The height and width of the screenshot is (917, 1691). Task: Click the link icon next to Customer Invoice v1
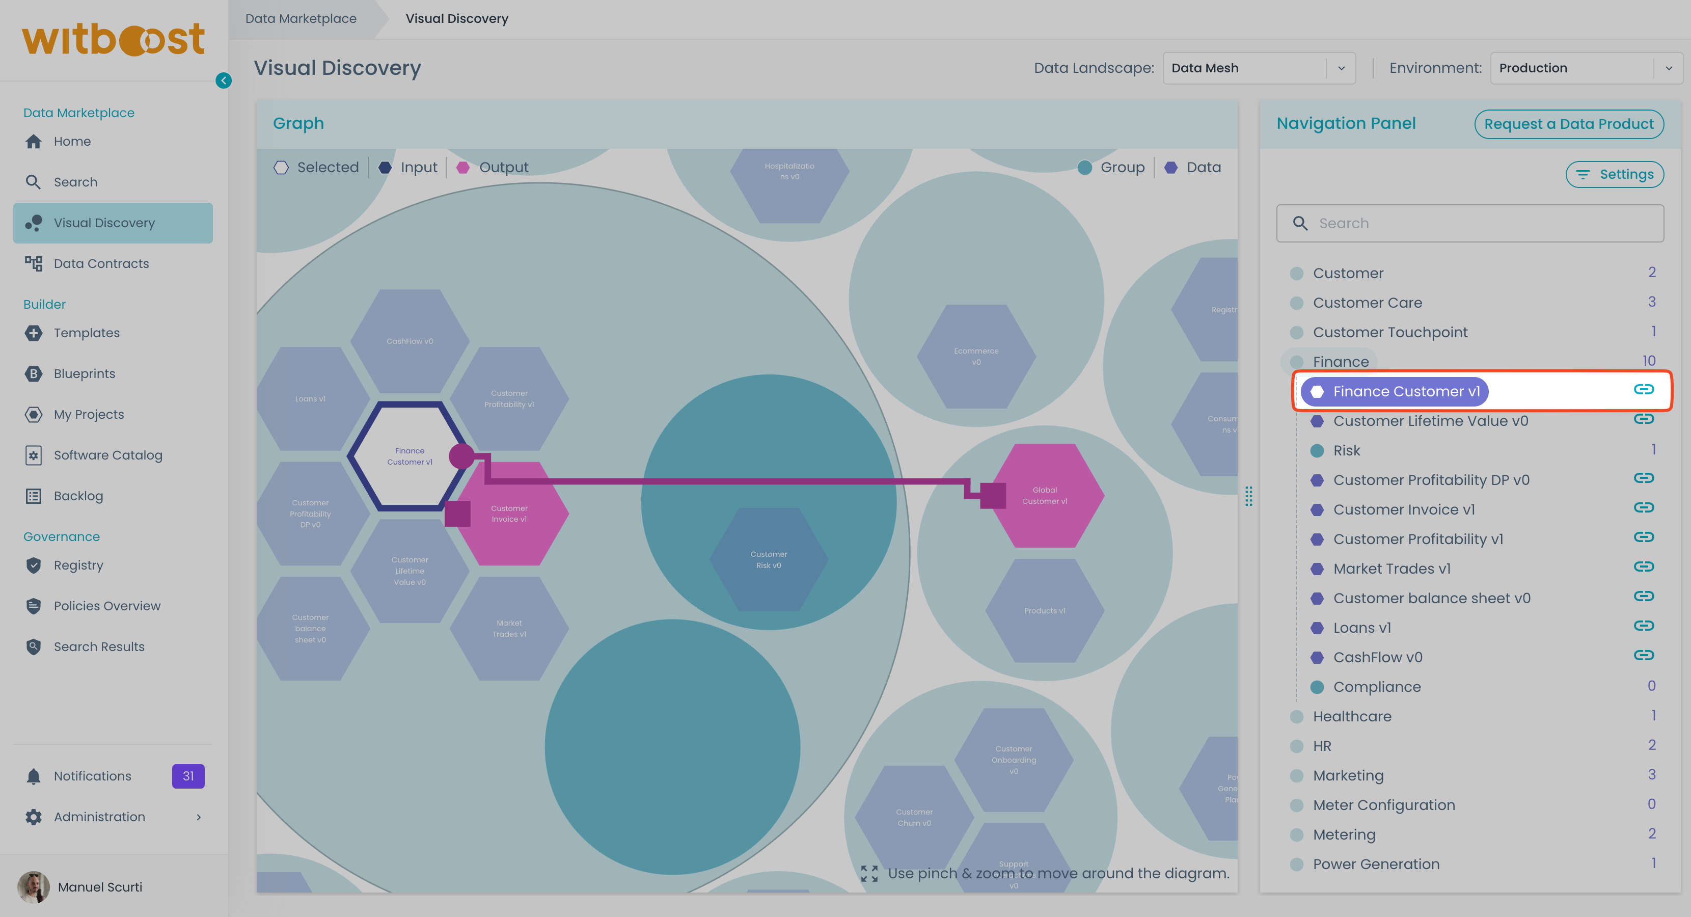coord(1643,507)
